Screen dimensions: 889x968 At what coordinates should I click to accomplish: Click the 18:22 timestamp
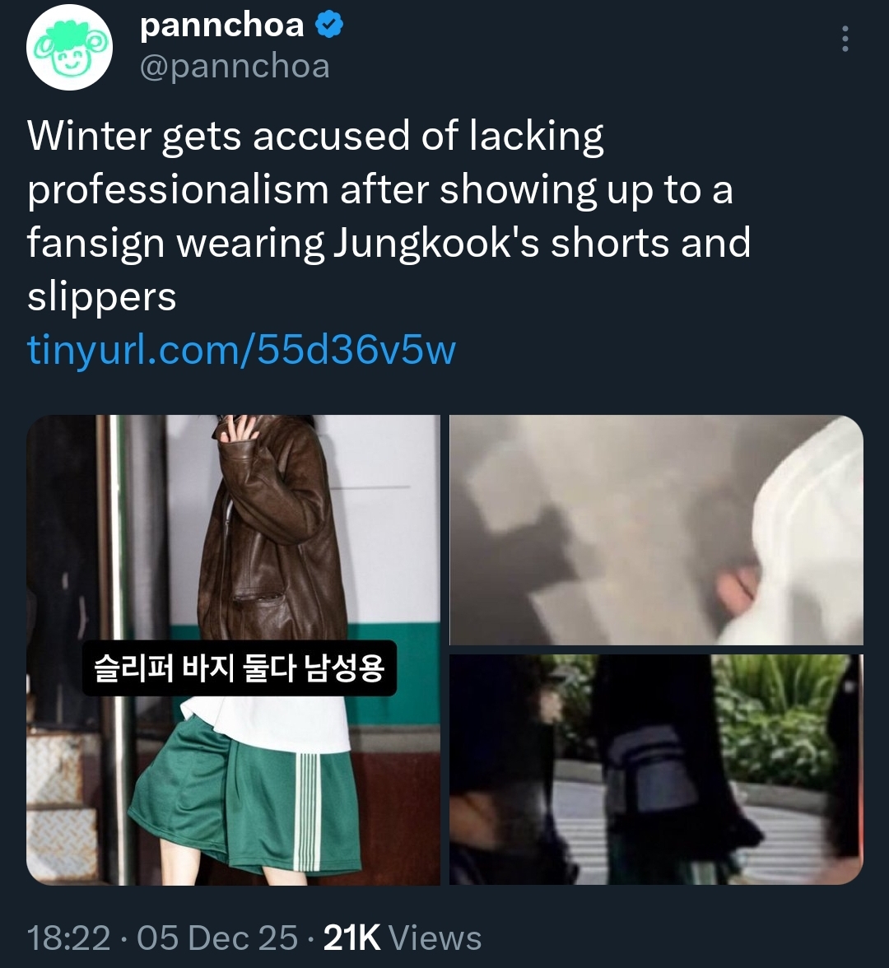pos(68,938)
